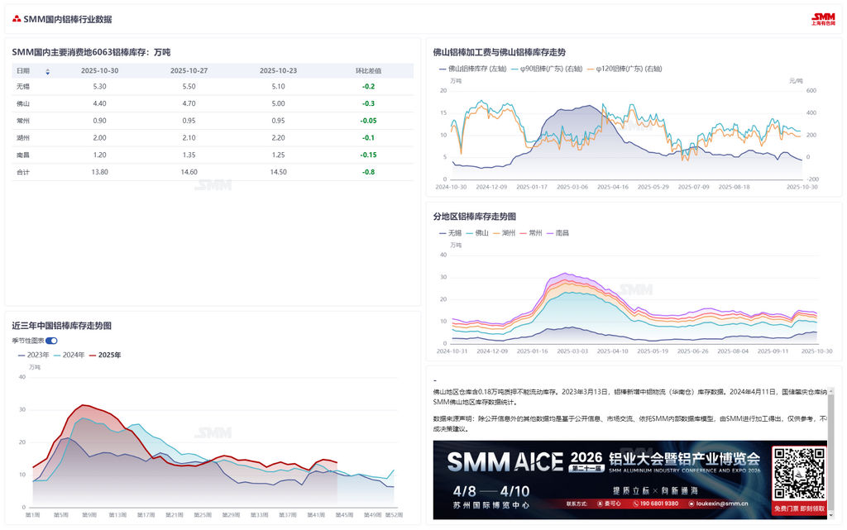
Task: Toggle the 季节性图表 switch
Action: [x=51, y=341]
